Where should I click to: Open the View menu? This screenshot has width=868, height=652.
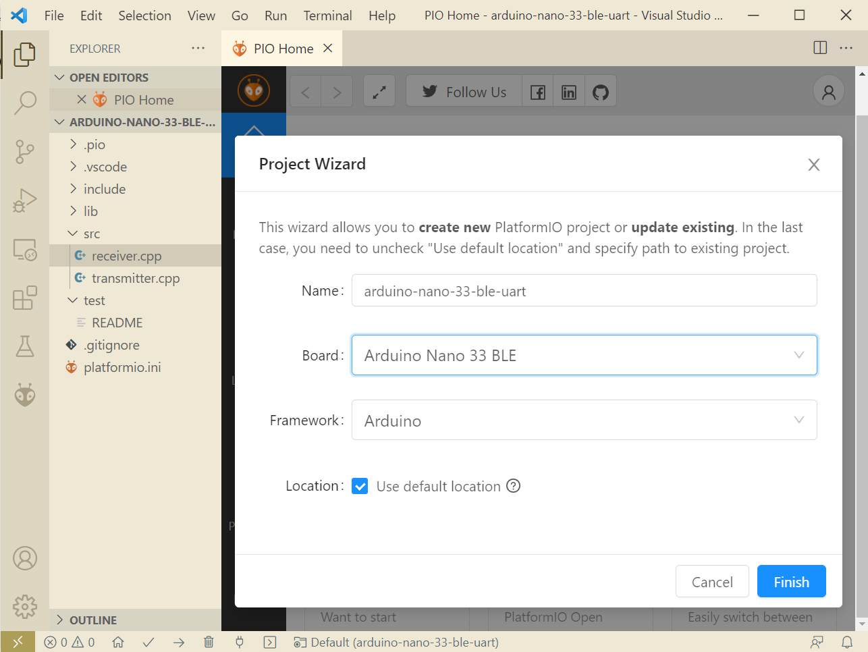pyautogui.click(x=201, y=16)
